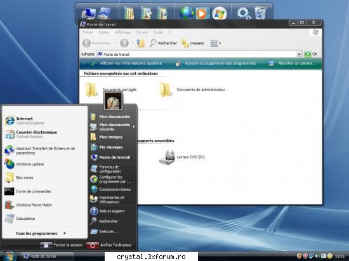Open the Edition menu

coord(104,32)
